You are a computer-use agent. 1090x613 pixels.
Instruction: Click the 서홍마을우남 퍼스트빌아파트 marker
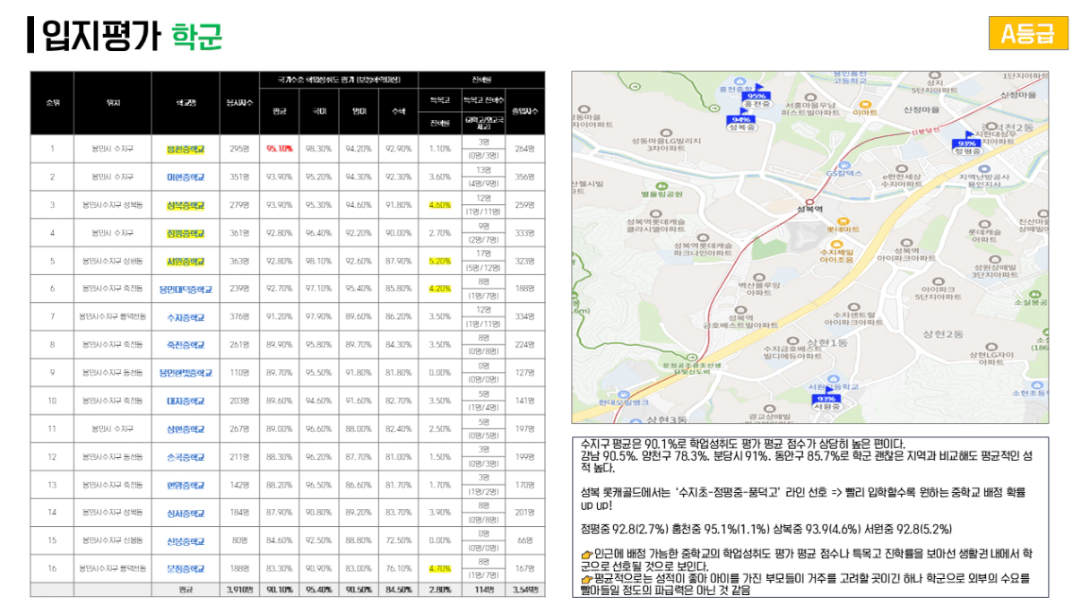[809, 102]
